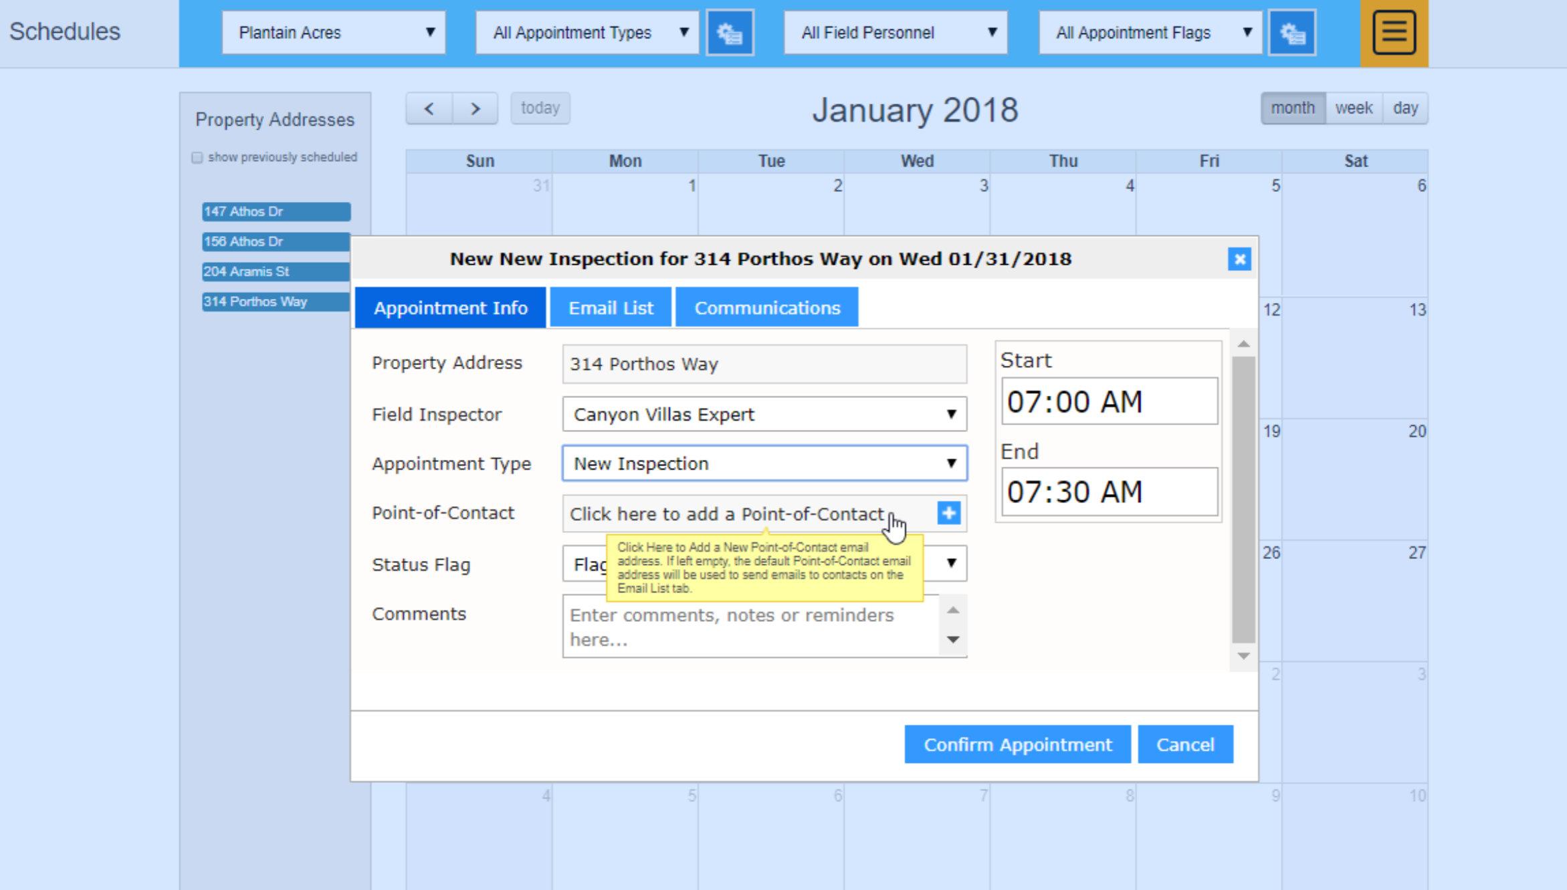Open the Appointment Type dropdown
The image size is (1567, 890).
(x=764, y=463)
